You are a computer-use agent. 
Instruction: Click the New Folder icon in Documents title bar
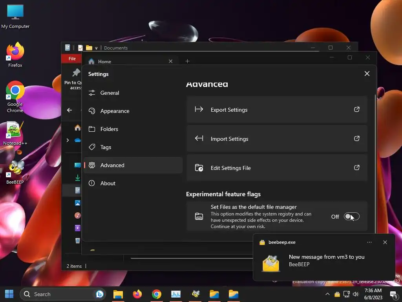point(89,48)
